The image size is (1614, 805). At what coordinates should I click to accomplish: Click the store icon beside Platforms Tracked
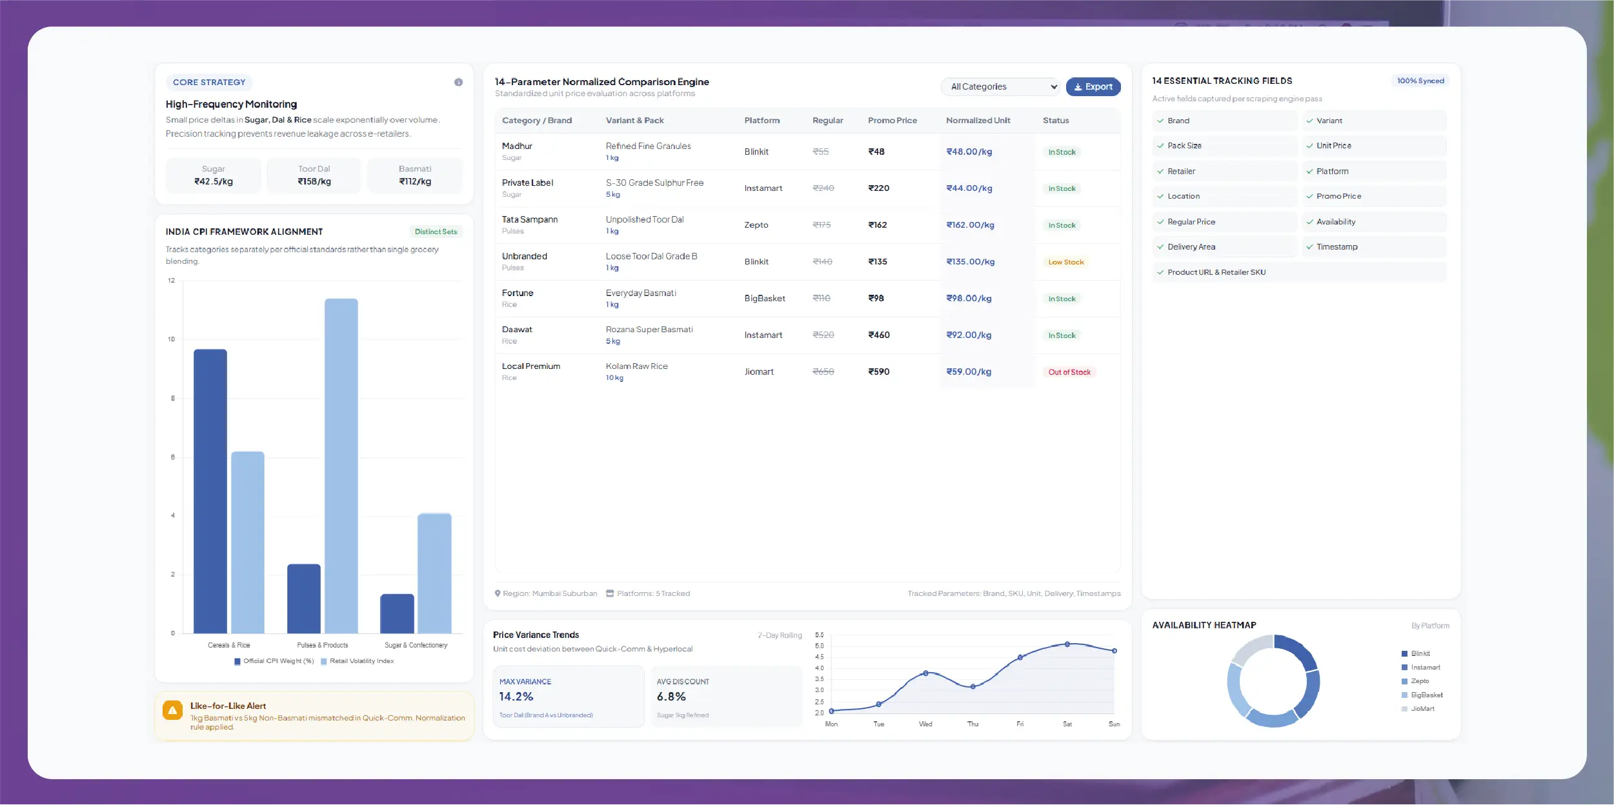[x=610, y=593]
